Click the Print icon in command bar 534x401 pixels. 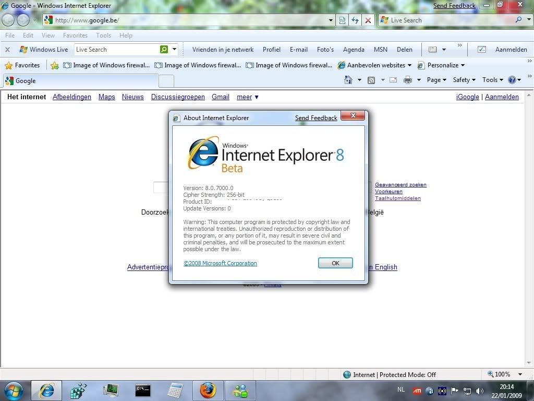(408, 80)
